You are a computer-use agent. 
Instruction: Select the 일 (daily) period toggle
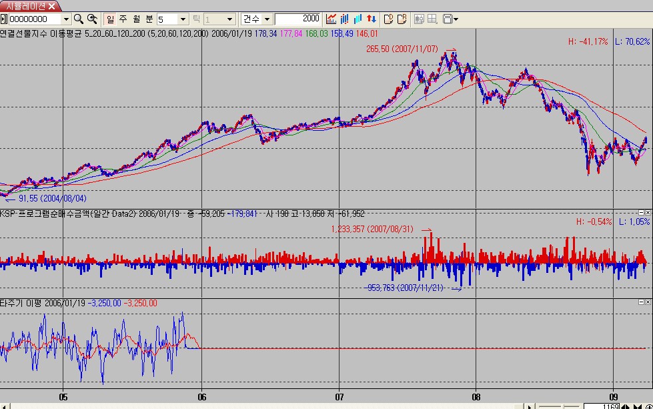click(110, 19)
